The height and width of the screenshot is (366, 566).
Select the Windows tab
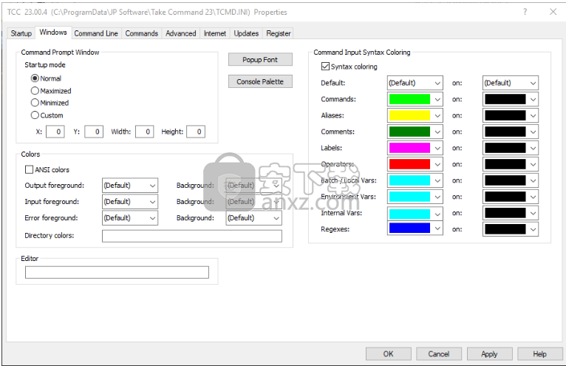click(x=53, y=32)
